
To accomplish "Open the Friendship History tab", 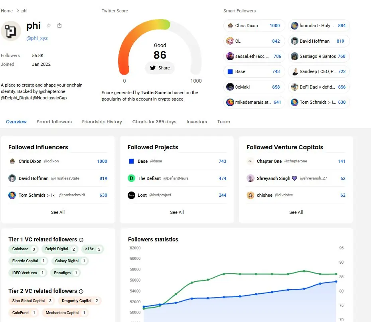I will pyautogui.click(x=102, y=122).
